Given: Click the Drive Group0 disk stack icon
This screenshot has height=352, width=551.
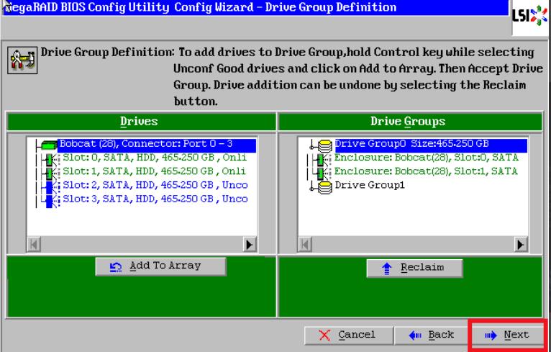Looking at the screenshot, I should [x=325, y=145].
